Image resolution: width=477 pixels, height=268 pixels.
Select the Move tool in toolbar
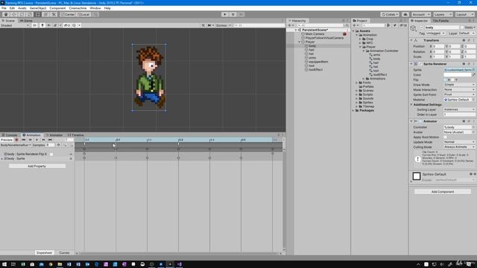[x=13, y=14]
